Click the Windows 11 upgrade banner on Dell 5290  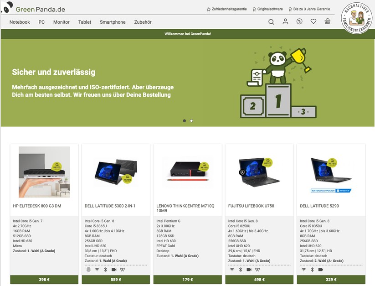331,191
